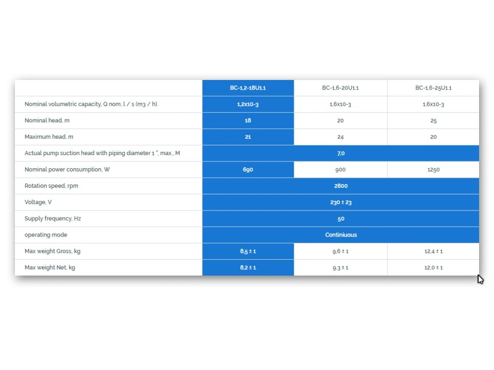Viewport: 494px width, 370px height.
Task: Click the Actual pump suction head row label
Action: click(102, 153)
